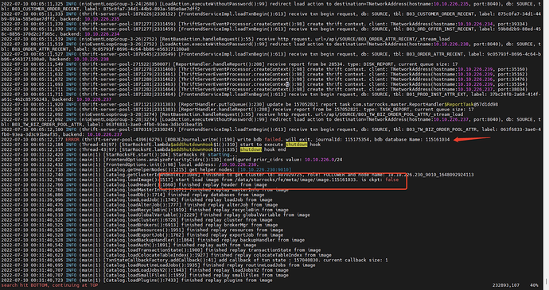
Task: Click 'finished replay loadJobsV2 from image'
Action: click(x=239, y=270)
